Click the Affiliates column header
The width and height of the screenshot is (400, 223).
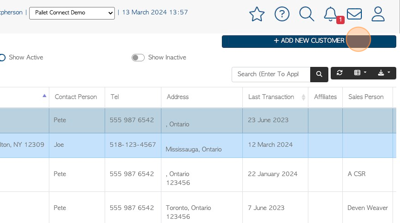pos(325,97)
